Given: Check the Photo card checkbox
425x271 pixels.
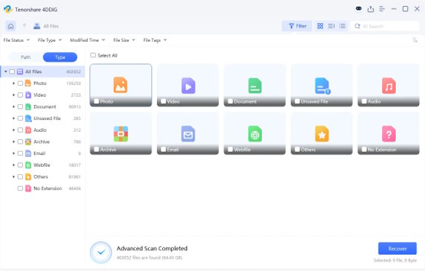Looking at the screenshot, I should click(96, 101).
